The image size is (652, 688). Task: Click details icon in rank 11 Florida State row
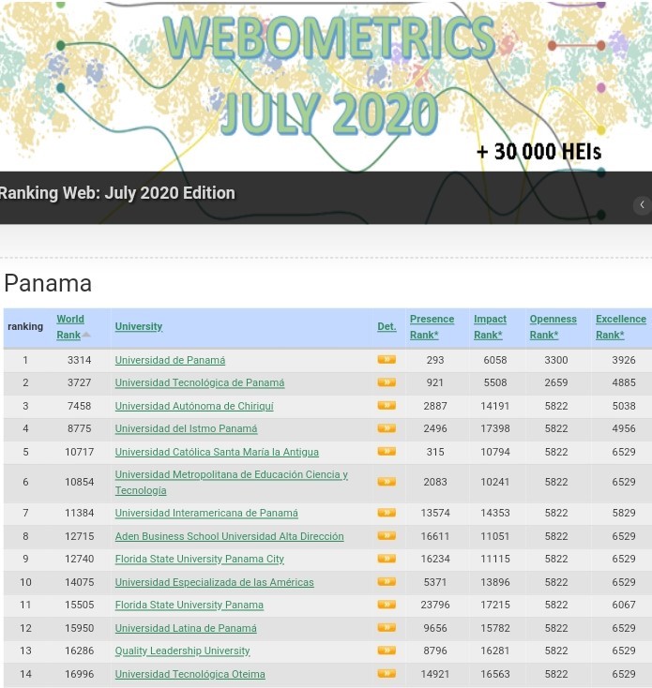point(387,605)
